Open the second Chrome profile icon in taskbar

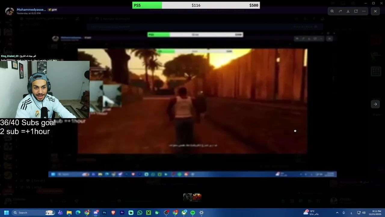[175, 213]
